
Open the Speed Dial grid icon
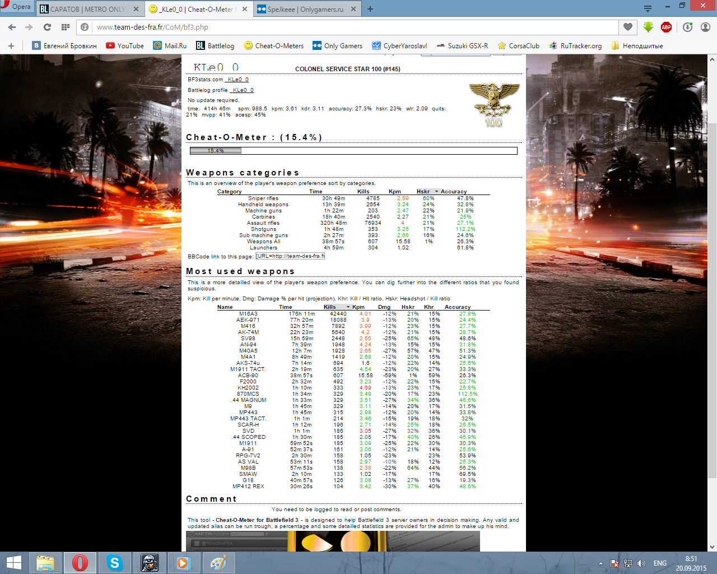(66, 27)
